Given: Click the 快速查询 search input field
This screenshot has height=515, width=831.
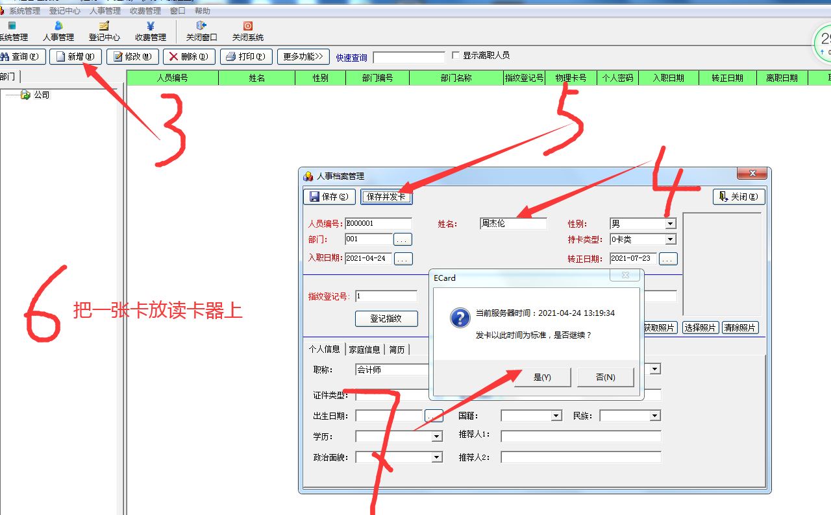Looking at the screenshot, I should coord(409,58).
